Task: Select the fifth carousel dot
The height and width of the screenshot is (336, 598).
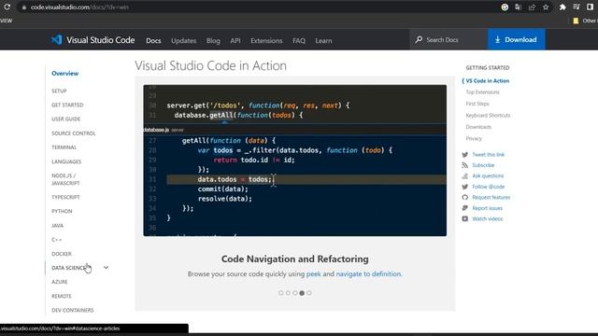Action: click(309, 293)
